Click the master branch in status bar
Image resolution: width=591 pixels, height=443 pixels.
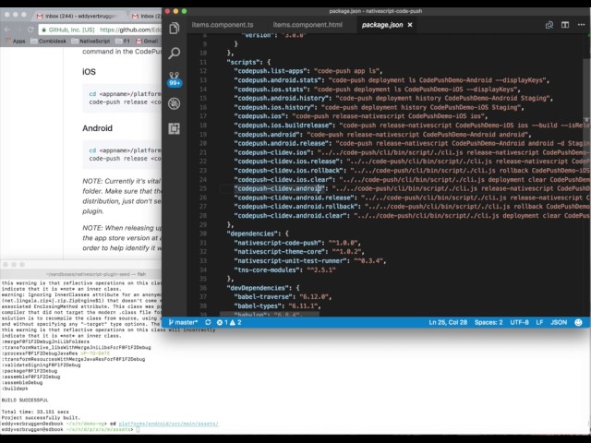[183, 322]
